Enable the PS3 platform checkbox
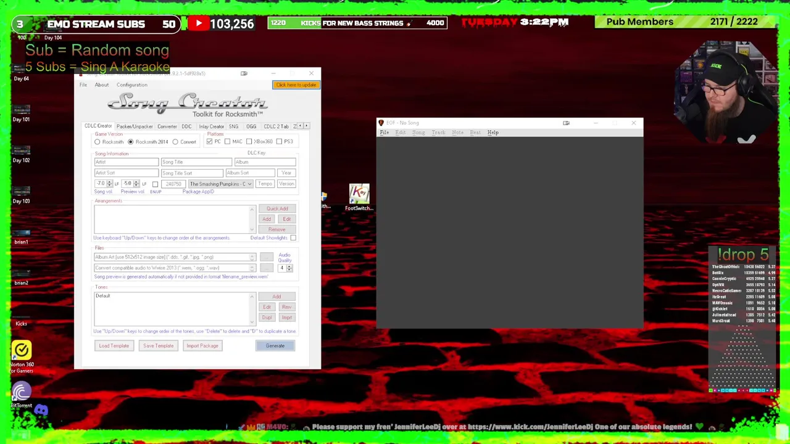 pyautogui.click(x=279, y=142)
